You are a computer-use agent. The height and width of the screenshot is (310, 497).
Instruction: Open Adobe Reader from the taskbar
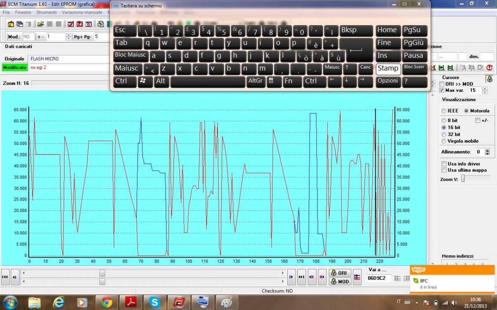tap(131, 302)
